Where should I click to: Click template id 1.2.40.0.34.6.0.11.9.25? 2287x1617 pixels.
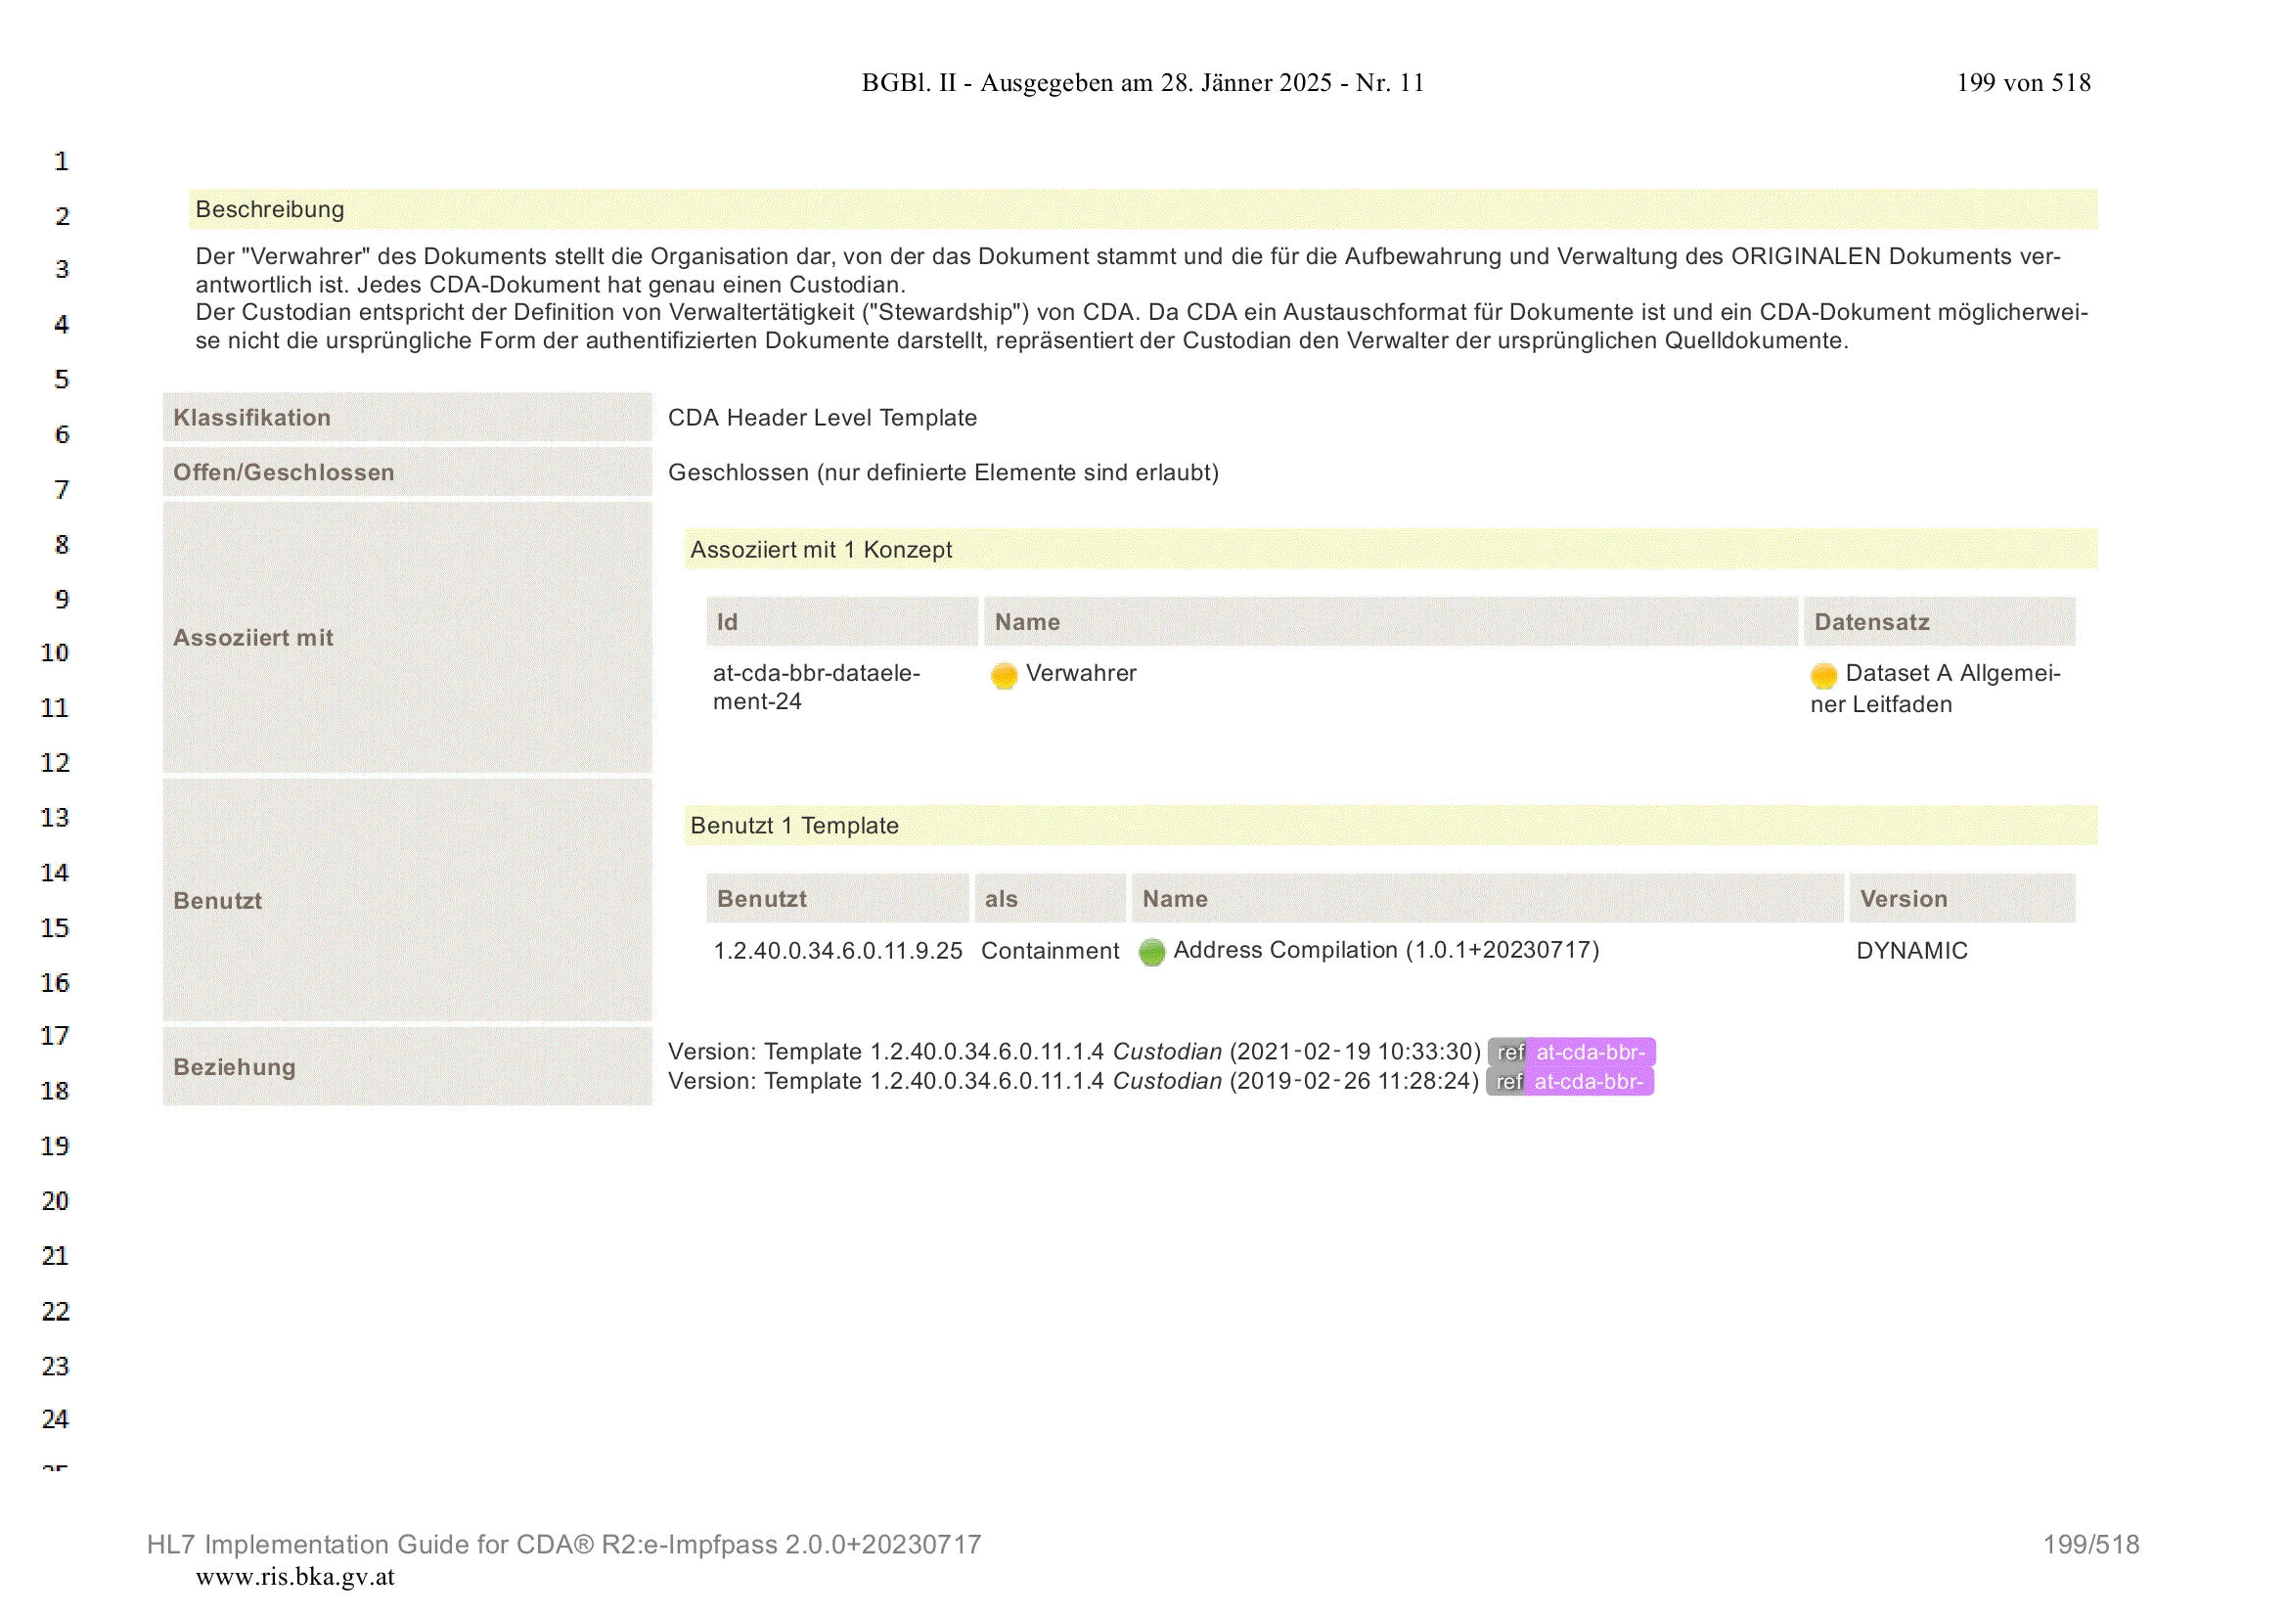837,951
